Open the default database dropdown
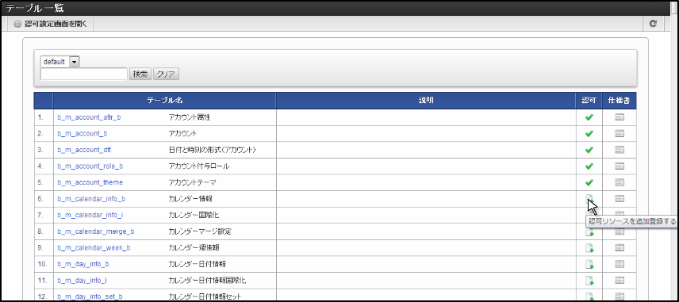The height and width of the screenshot is (302, 679). (59, 62)
